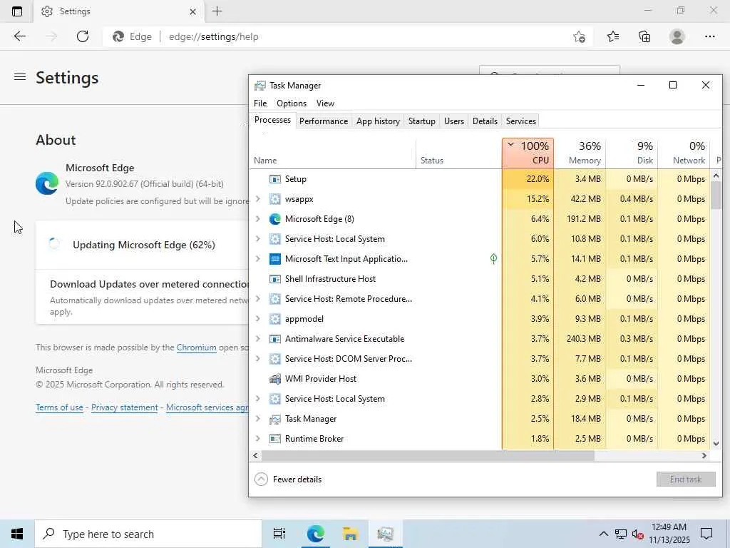Click Task Manager vertical scrollbar down arrow
This screenshot has height=548, width=730.
pos(716,444)
